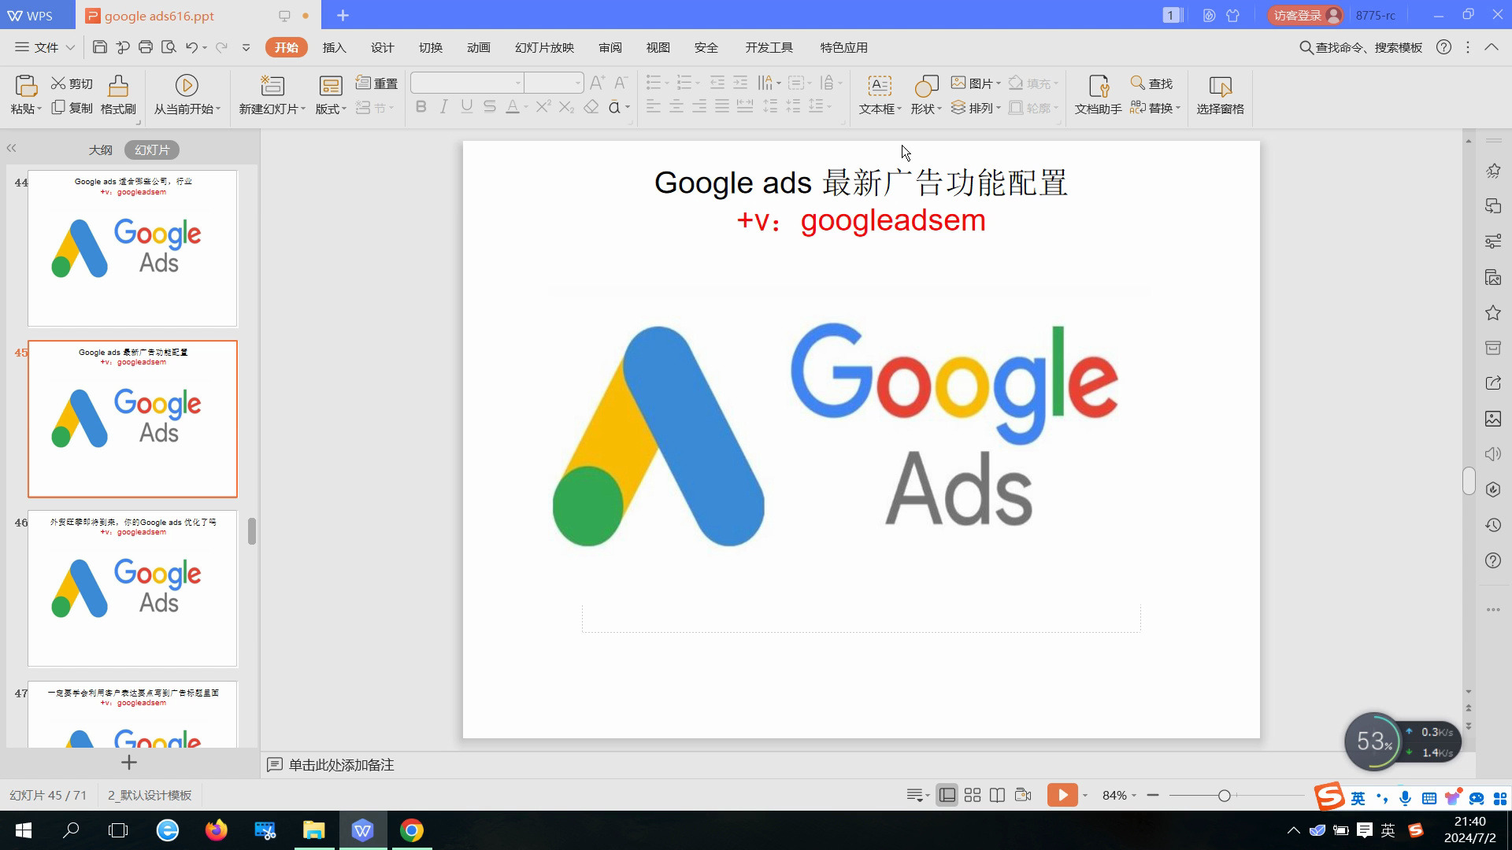The image size is (1512, 850).
Task: Expand the quick access toolbar customize arrow
Action: click(x=246, y=47)
